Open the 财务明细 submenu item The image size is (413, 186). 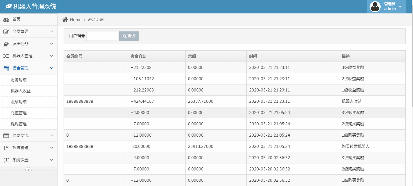tap(19, 80)
